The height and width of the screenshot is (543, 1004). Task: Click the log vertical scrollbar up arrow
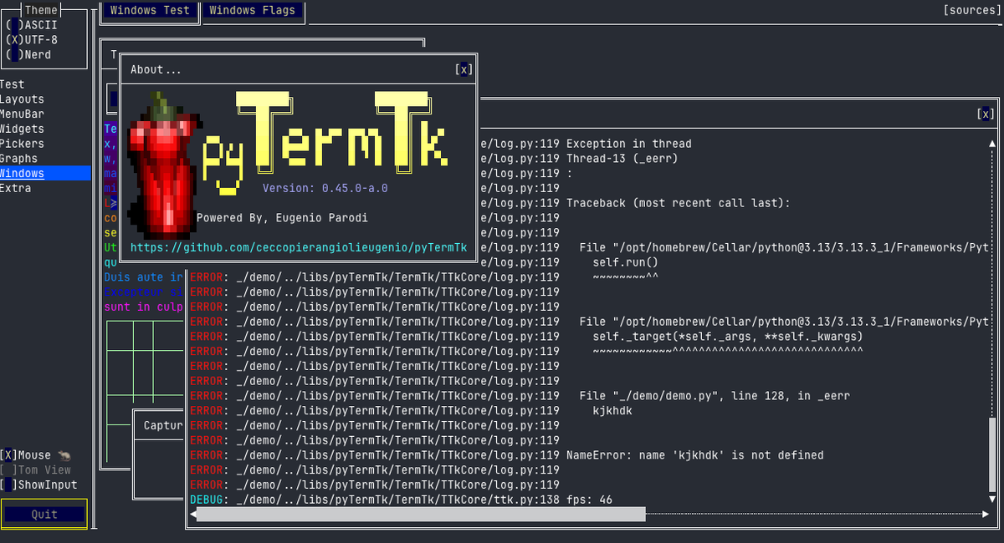[x=993, y=144]
